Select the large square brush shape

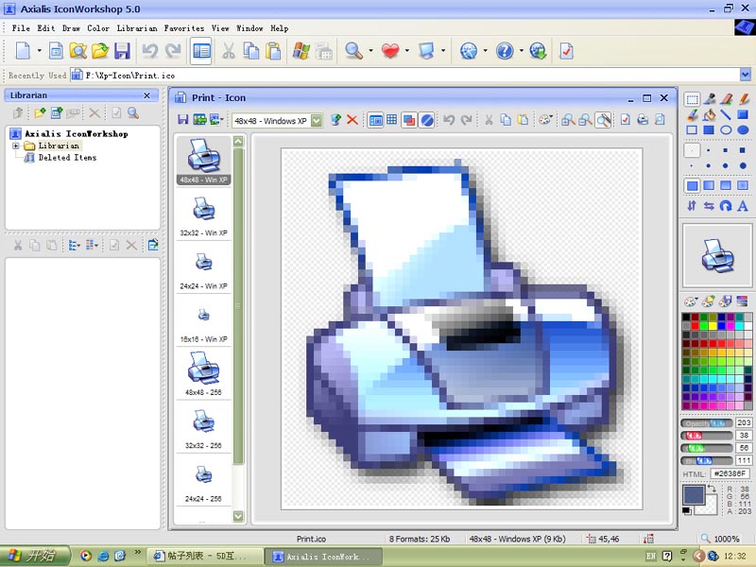(x=743, y=150)
